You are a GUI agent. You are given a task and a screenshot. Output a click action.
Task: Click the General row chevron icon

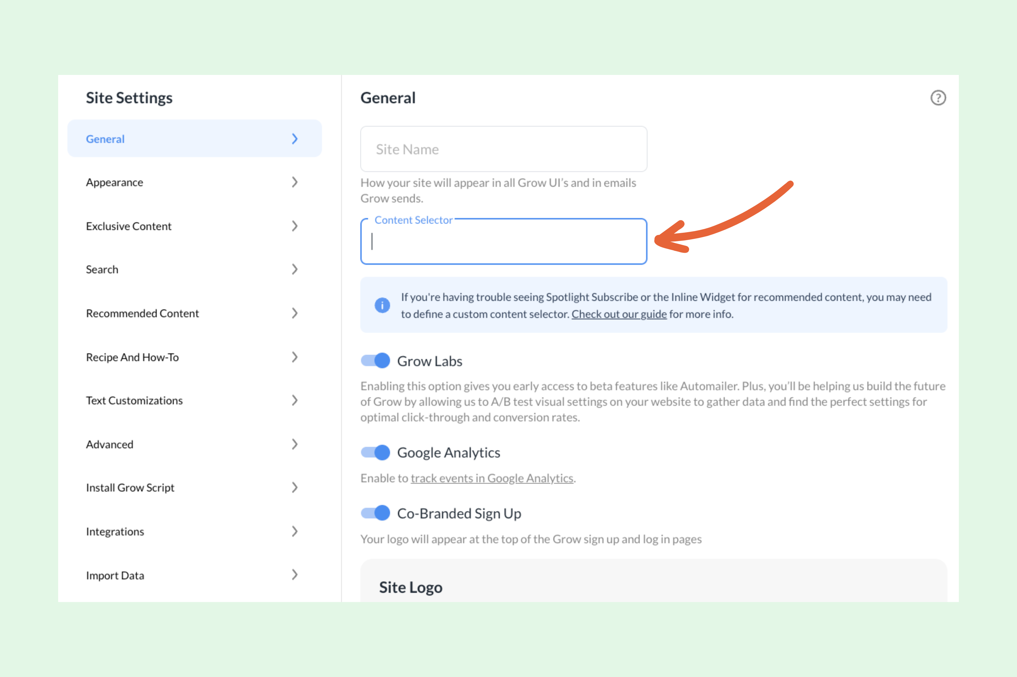pyautogui.click(x=295, y=138)
